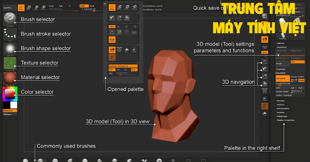The width and height of the screenshot is (310, 162).
Task: Select the Draw mode icon in top shelf
Action: coord(21,8)
